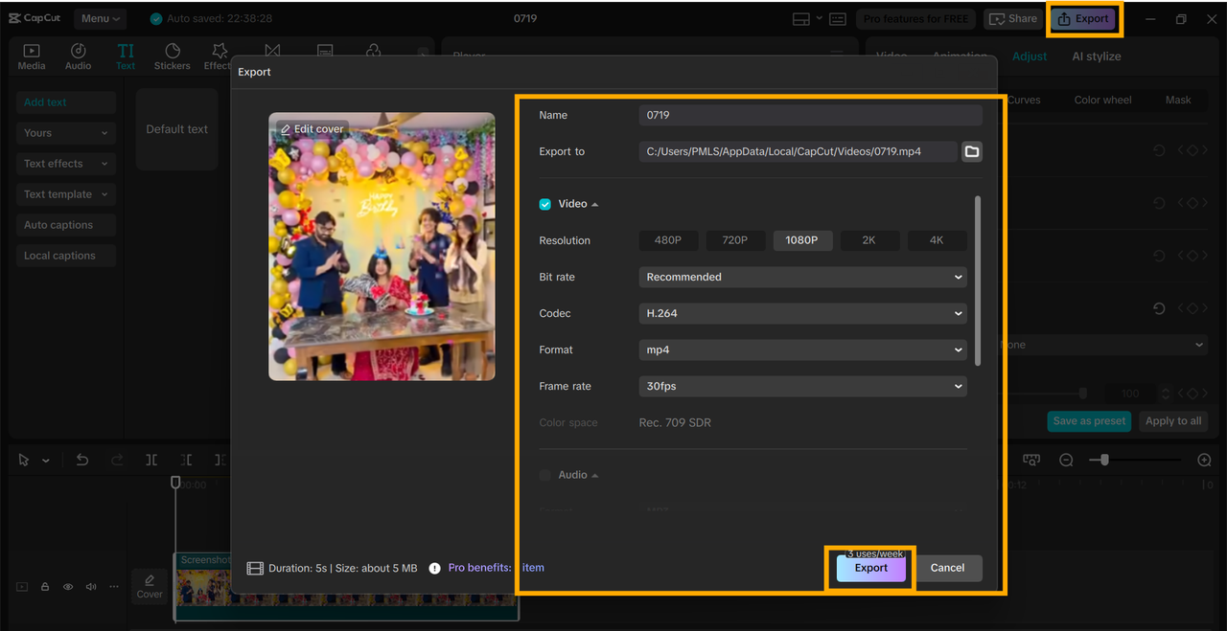Click the folder icon to browse export location
This screenshot has width=1227, height=631.
(971, 151)
